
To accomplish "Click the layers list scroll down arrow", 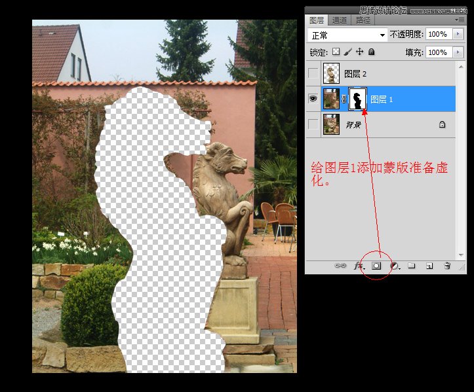I will (461, 255).
